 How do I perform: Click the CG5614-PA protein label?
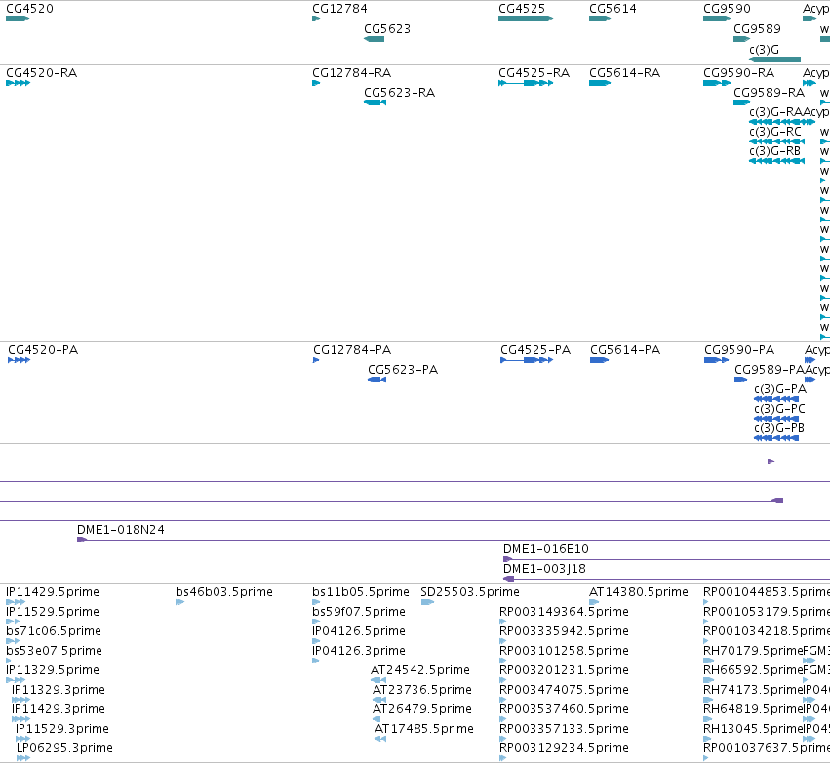pyautogui.click(x=625, y=350)
